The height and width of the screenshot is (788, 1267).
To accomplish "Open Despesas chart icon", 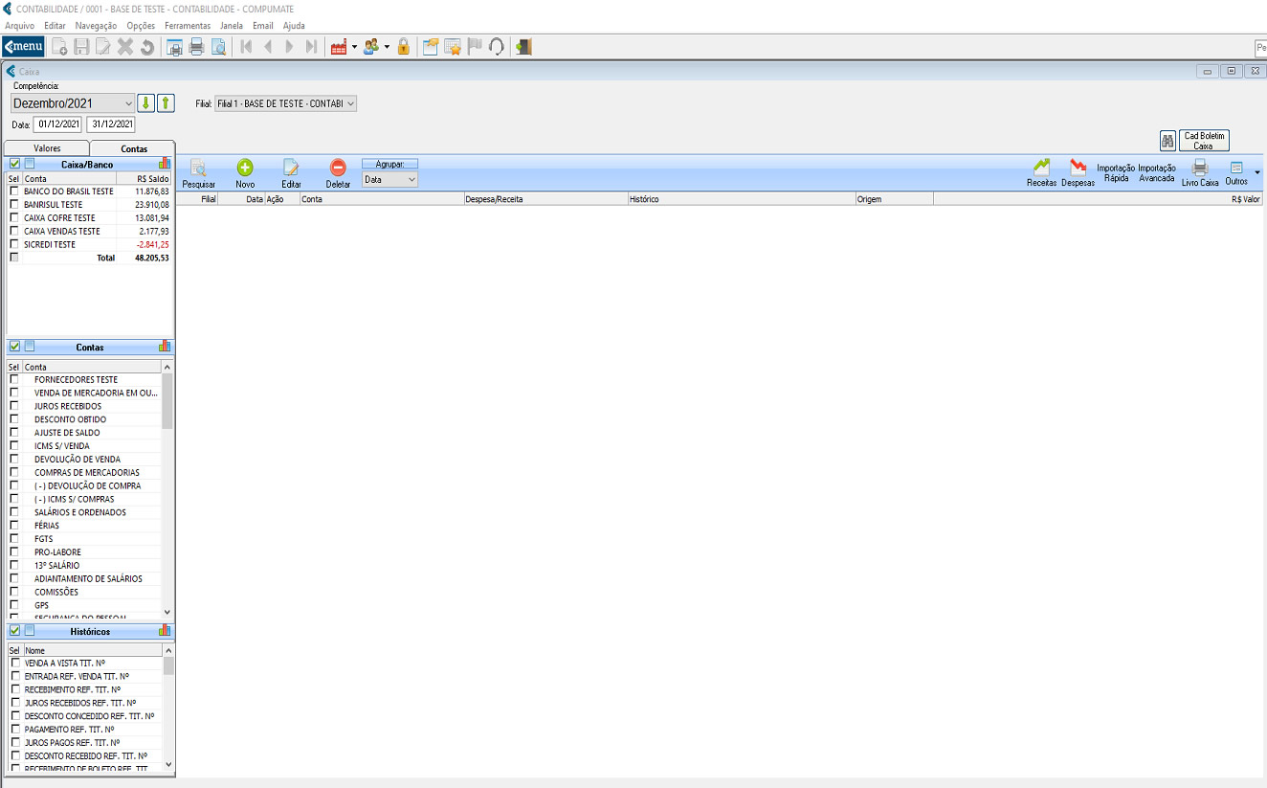I will click(1078, 168).
